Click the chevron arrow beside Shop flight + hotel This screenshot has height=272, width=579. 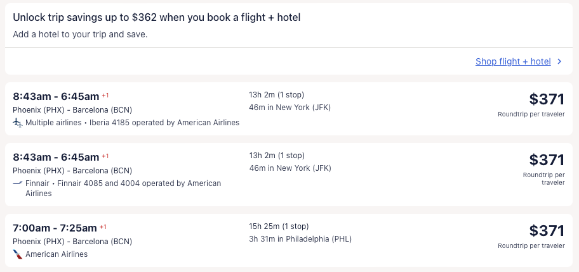tap(559, 61)
